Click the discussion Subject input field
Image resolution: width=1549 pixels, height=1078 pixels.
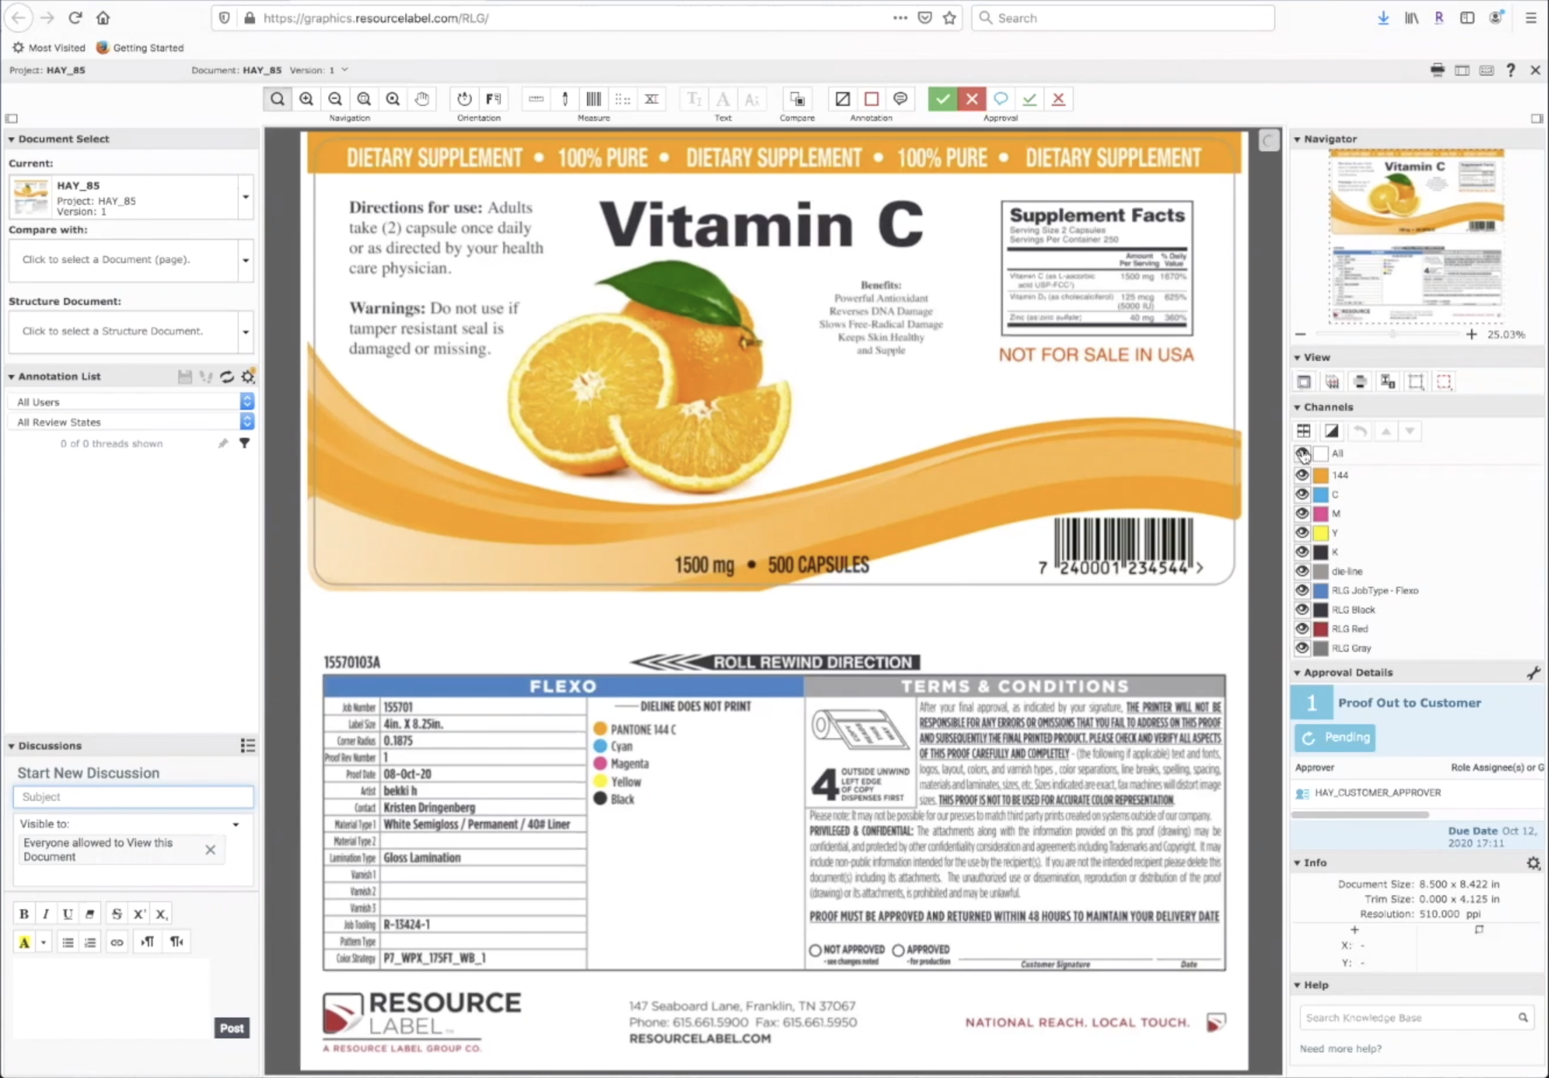click(x=133, y=797)
